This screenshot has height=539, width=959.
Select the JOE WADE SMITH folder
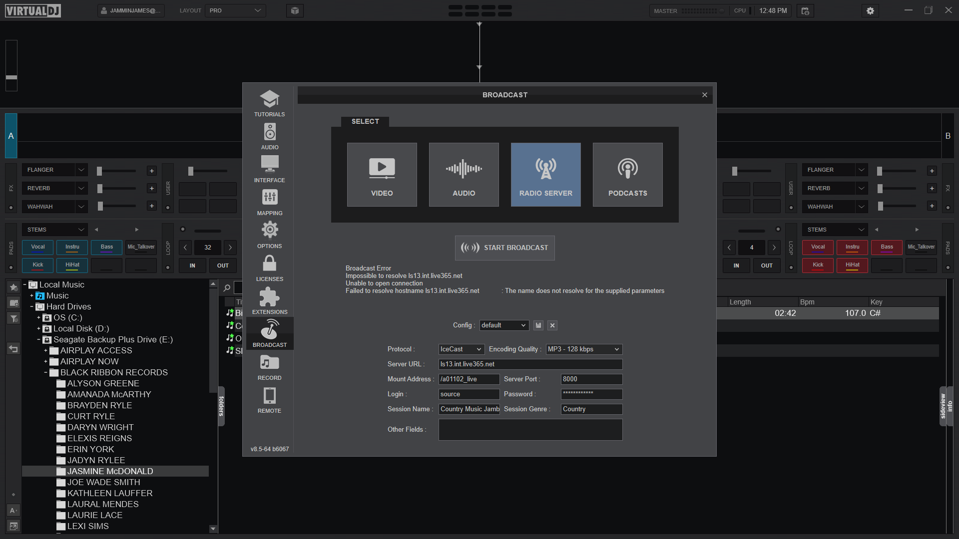pyautogui.click(x=103, y=483)
